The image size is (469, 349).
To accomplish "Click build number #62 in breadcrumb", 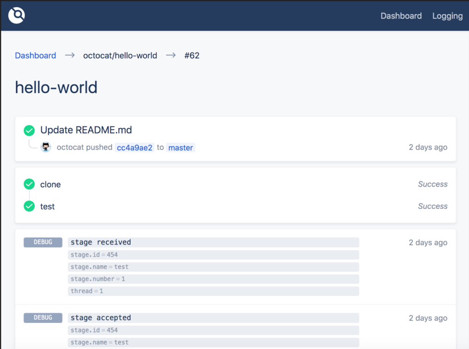I will click(x=192, y=56).
